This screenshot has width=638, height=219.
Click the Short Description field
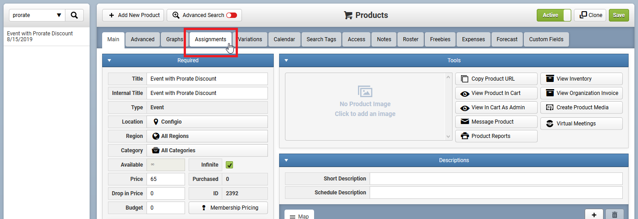pos(496,179)
